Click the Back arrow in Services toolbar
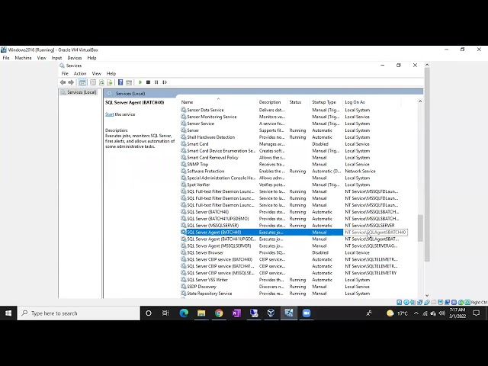The height and width of the screenshot is (366, 488). click(63, 82)
